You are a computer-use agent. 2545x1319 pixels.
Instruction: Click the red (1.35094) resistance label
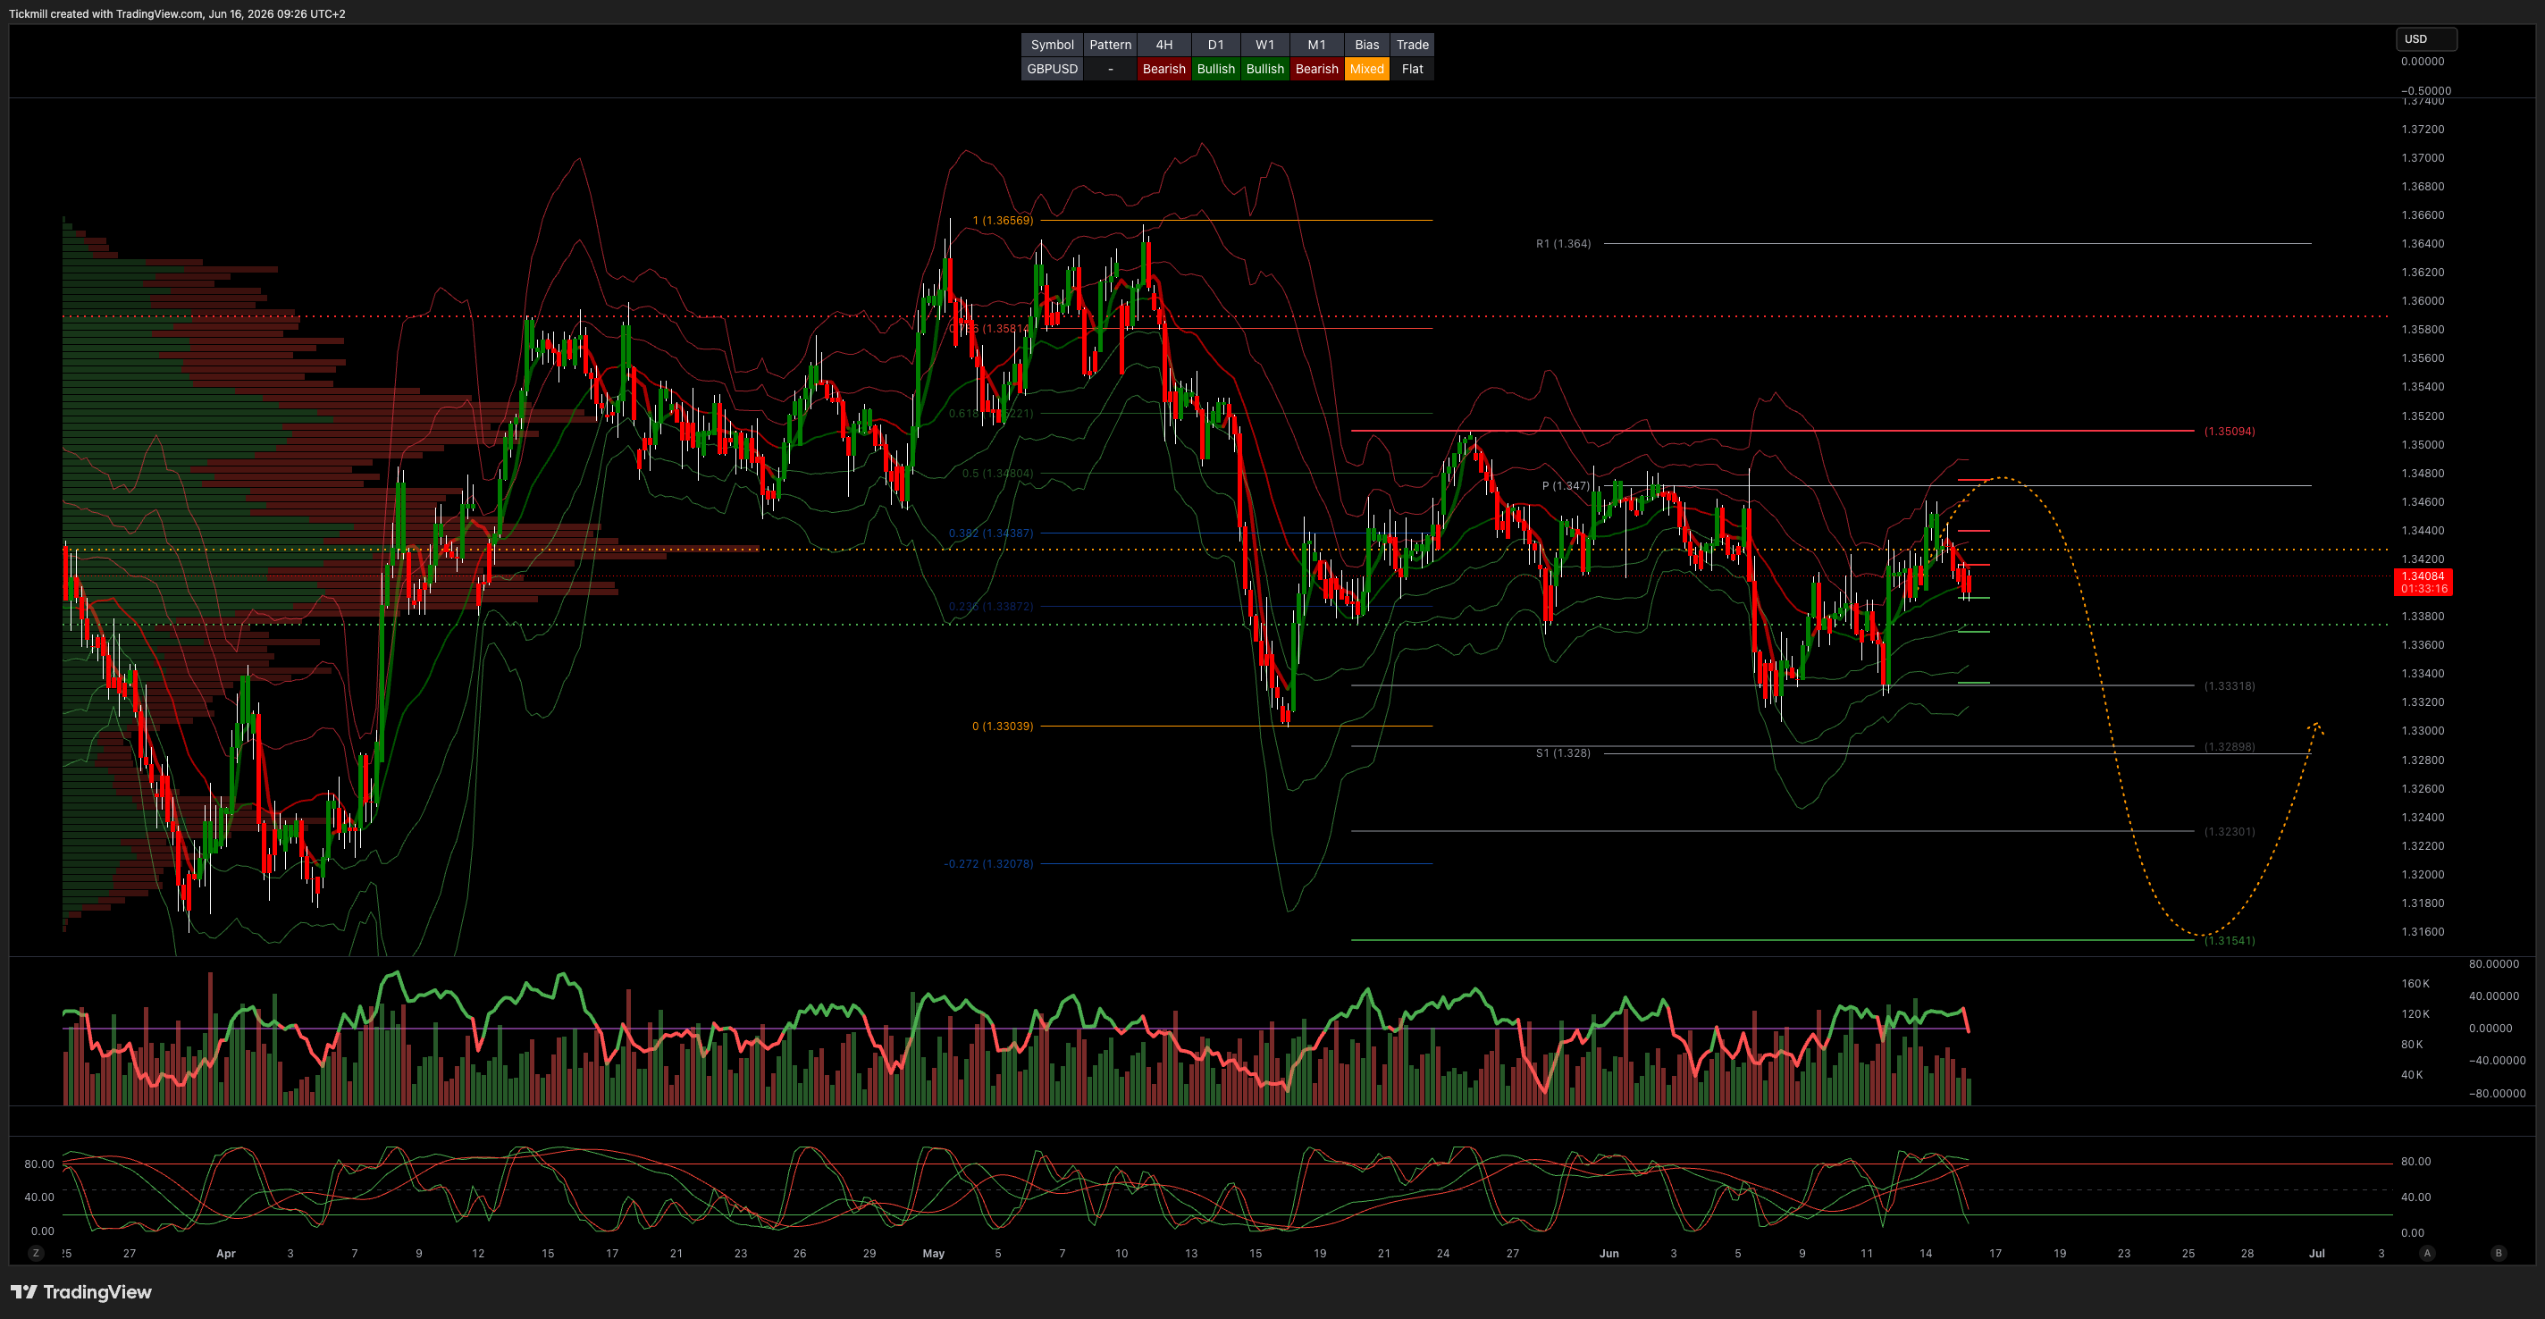tap(2229, 432)
